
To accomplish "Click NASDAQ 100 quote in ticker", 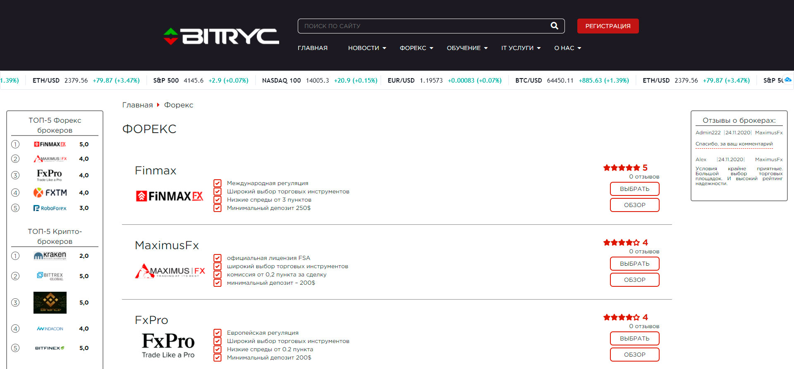I will (x=320, y=80).
